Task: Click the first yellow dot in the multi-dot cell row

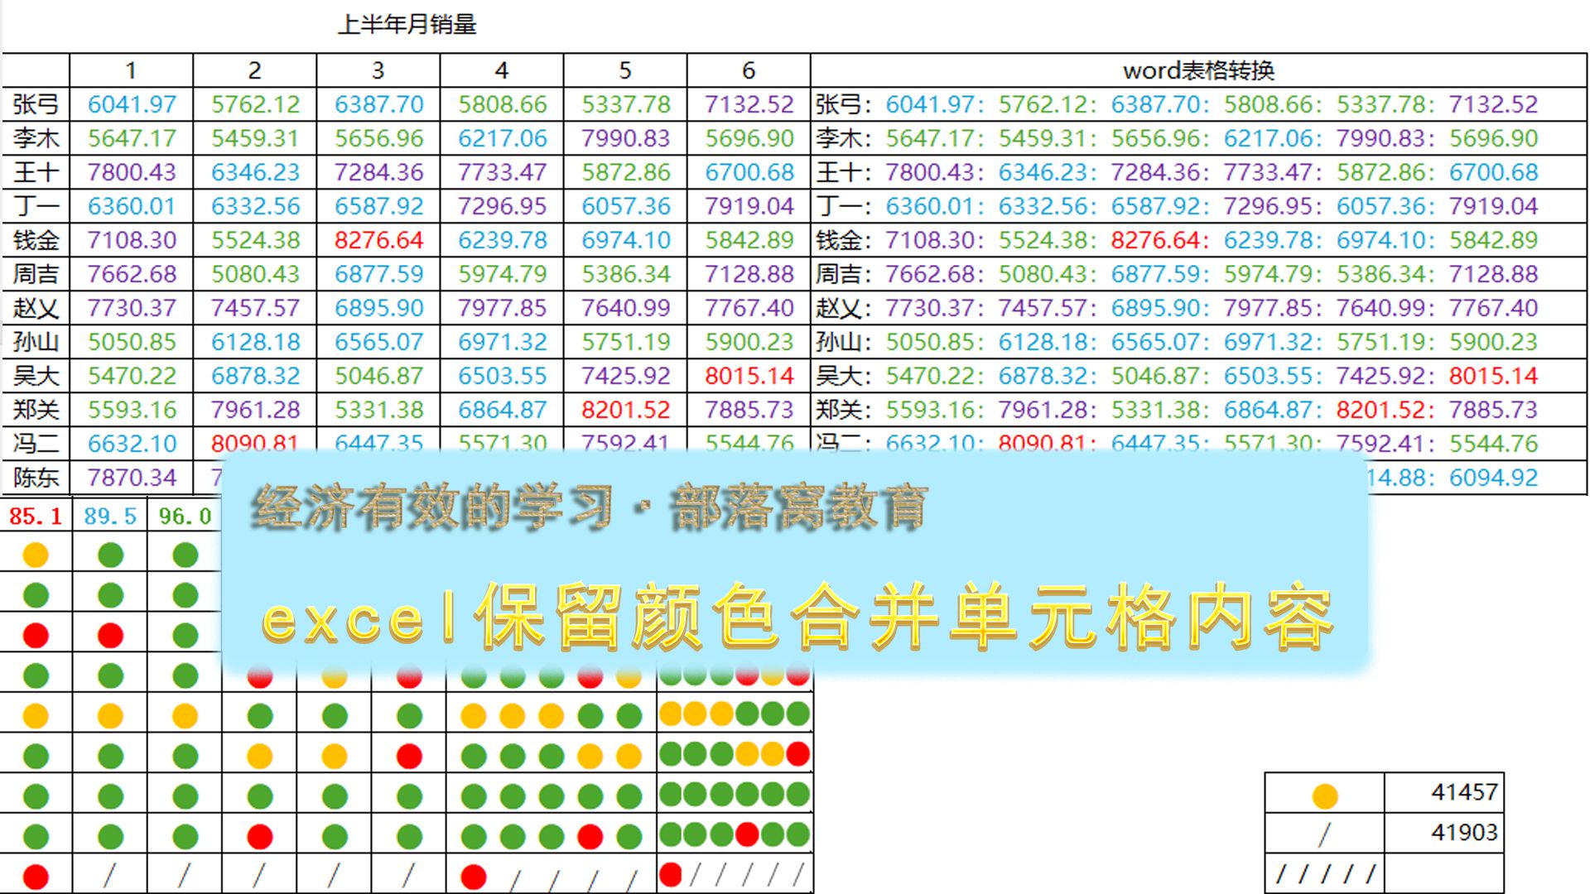Action: tap(473, 714)
